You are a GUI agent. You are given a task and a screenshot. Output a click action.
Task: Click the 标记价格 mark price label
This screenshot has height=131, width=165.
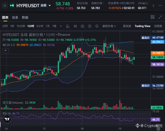tap(82, 3)
